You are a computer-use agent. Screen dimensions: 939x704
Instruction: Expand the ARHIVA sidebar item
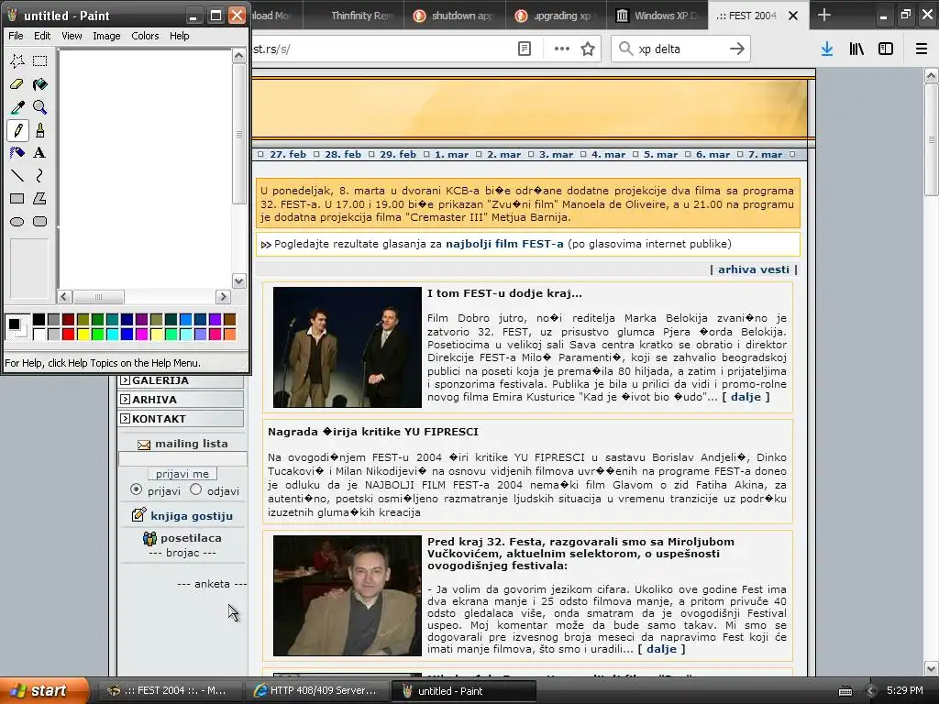pos(181,400)
